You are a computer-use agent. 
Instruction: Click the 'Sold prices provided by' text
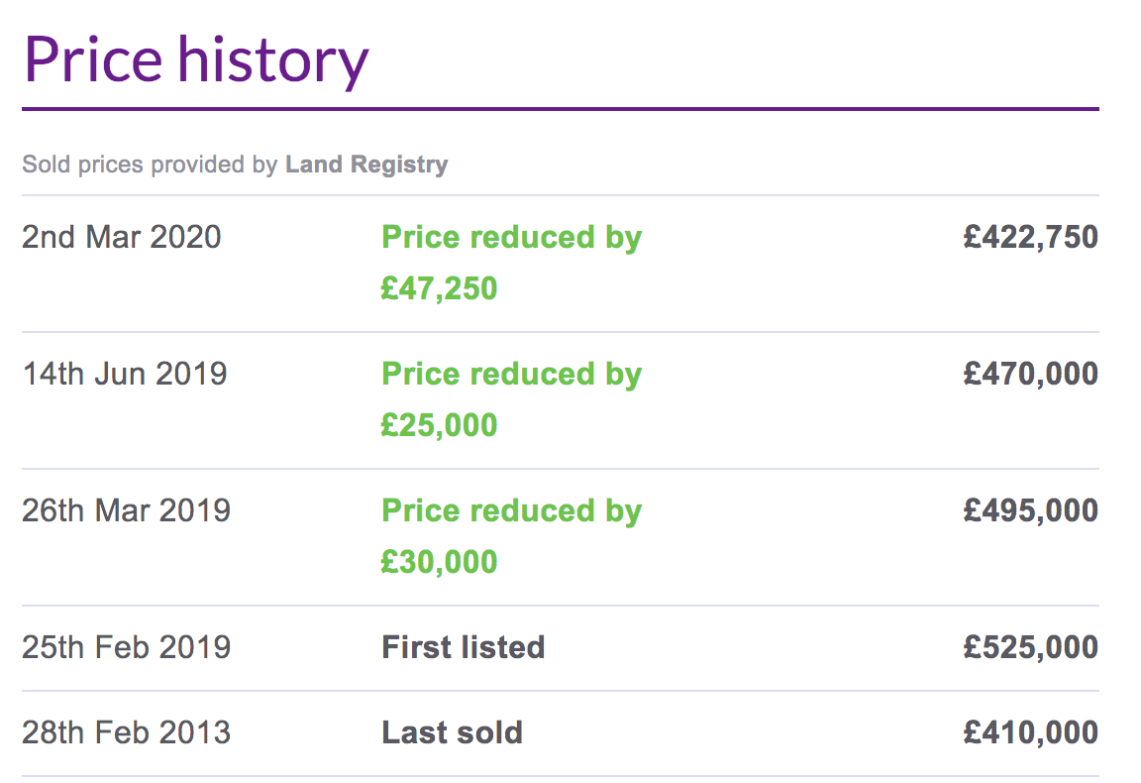pos(150,165)
